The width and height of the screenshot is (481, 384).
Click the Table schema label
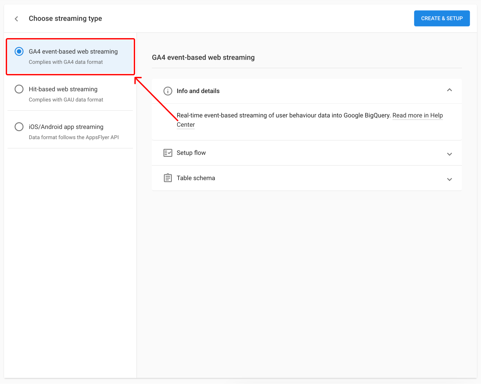point(196,178)
